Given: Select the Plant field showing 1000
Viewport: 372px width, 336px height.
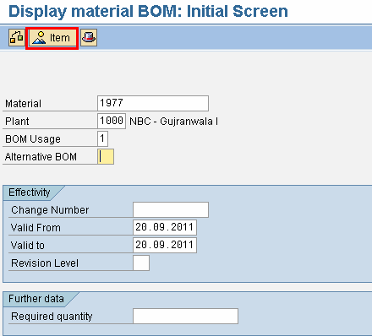Looking at the screenshot, I should point(112,121).
